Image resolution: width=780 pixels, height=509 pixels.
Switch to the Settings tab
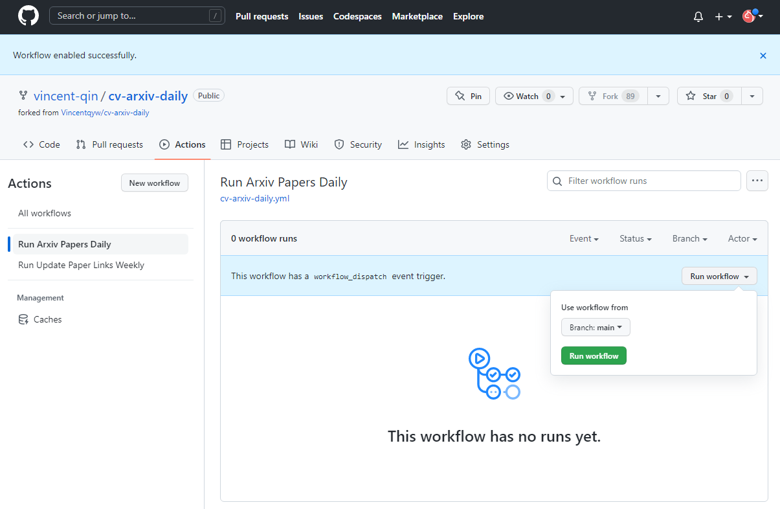point(485,144)
